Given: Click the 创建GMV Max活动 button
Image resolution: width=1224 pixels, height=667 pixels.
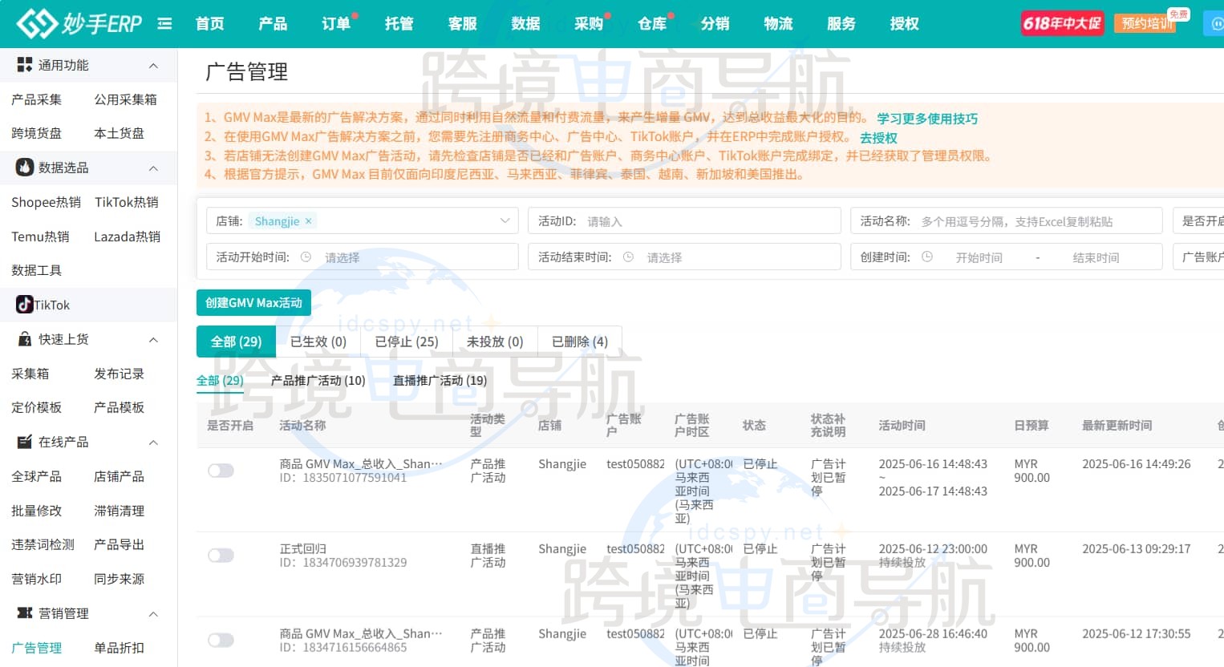Looking at the screenshot, I should [x=253, y=303].
